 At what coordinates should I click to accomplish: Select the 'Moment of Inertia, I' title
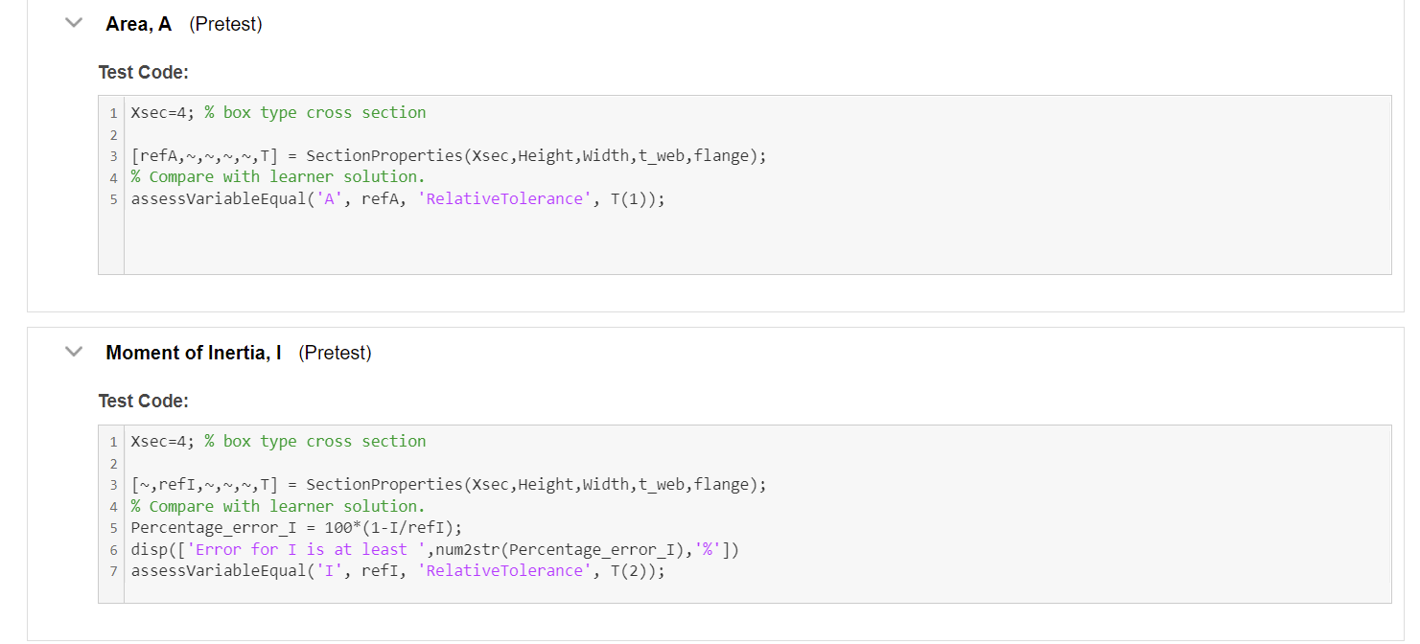coord(194,353)
